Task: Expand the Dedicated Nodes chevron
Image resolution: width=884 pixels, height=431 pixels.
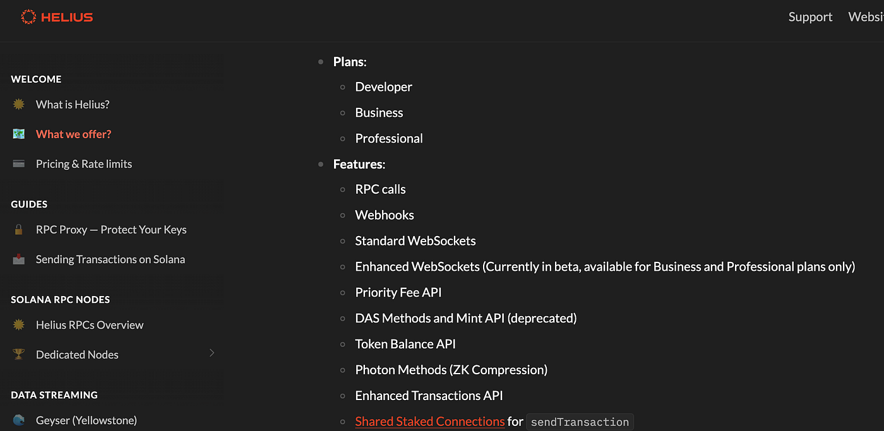Action: point(212,353)
